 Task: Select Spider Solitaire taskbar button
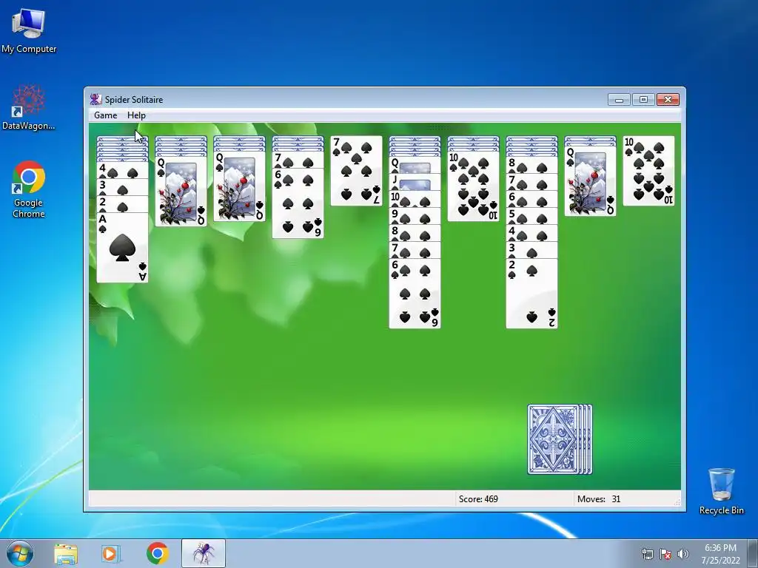tap(204, 553)
